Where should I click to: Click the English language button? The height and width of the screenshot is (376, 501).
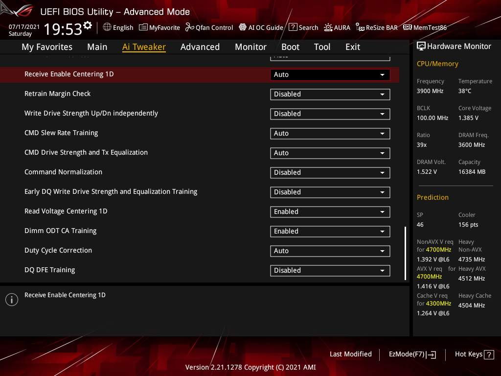(123, 28)
